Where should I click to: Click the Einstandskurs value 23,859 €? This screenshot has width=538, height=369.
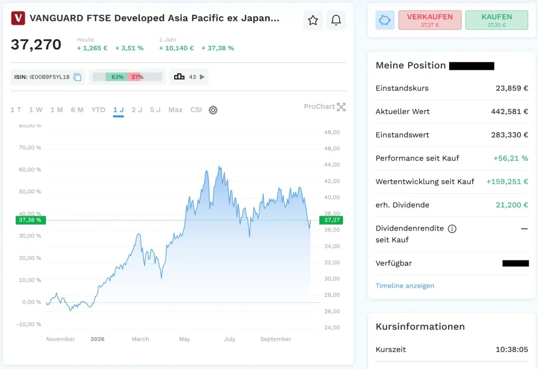pyautogui.click(x=512, y=88)
